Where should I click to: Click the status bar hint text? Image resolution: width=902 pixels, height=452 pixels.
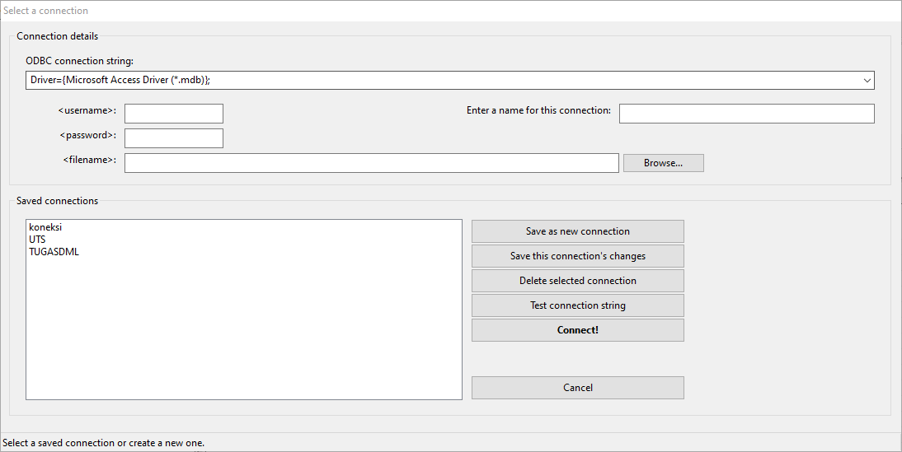[x=104, y=443]
